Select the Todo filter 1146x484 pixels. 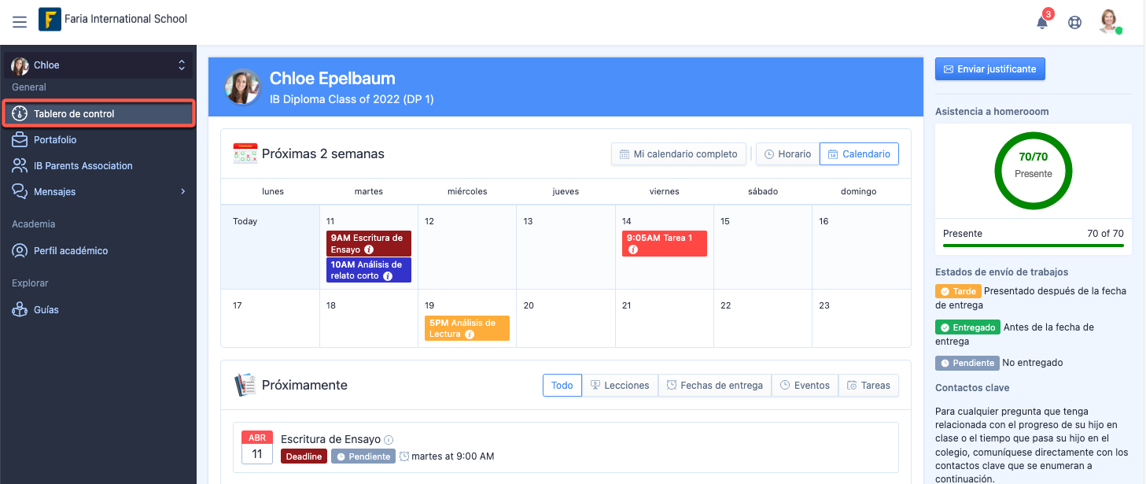(x=562, y=386)
